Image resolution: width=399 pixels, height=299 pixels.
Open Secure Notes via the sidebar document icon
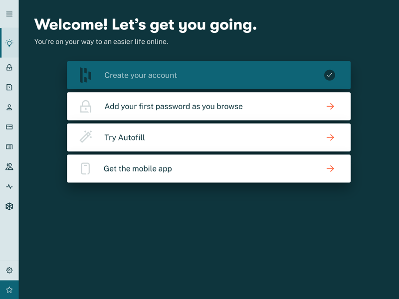pos(9,87)
